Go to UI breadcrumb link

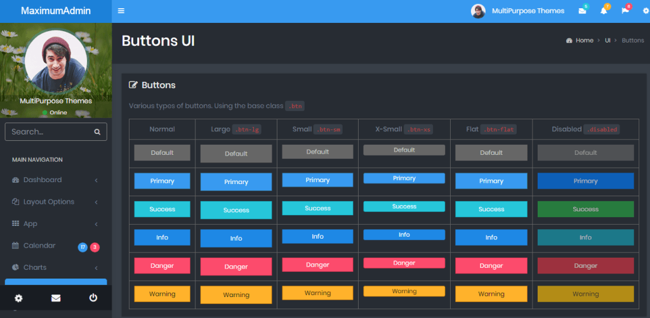click(x=607, y=40)
